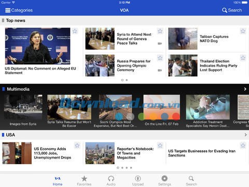The image size is (249, 187).
Task: Go to second Top news page dot
Action: click(127, 80)
